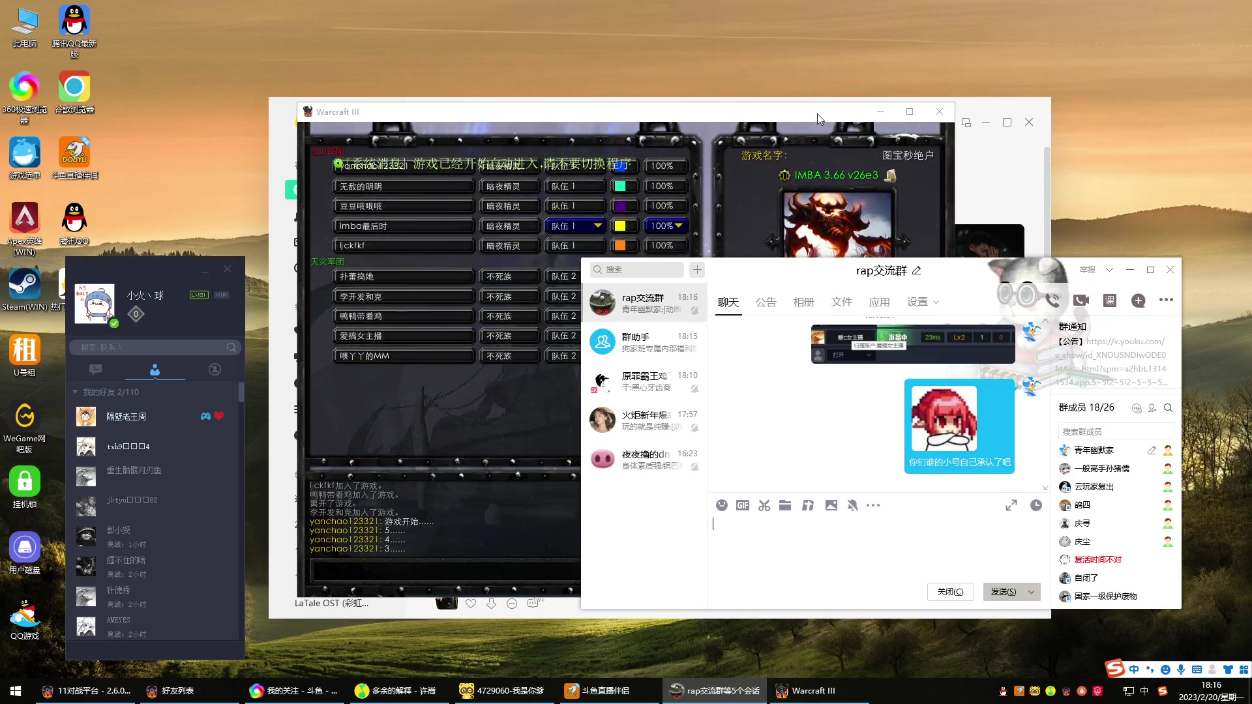
Task: Switch to the contacts person tab in 好友列表 panel
Action: (x=155, y=370)
